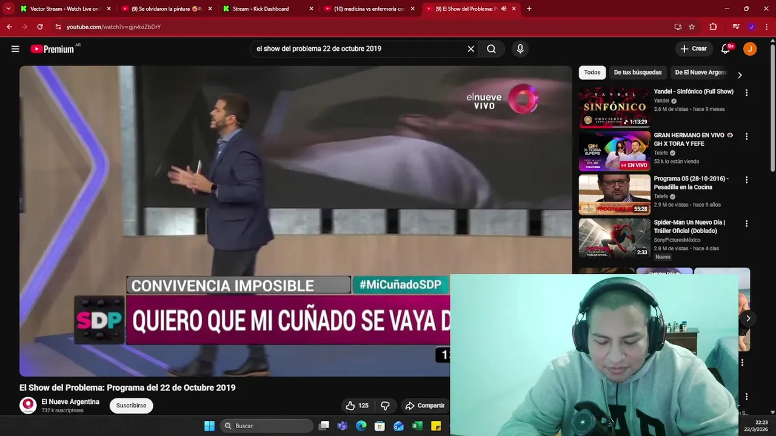Run search with the magnifier button
776x436 pixels.
492,49
